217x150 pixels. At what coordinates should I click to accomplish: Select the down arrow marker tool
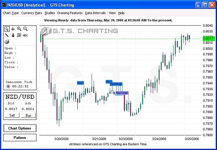(x=13, y=35)
